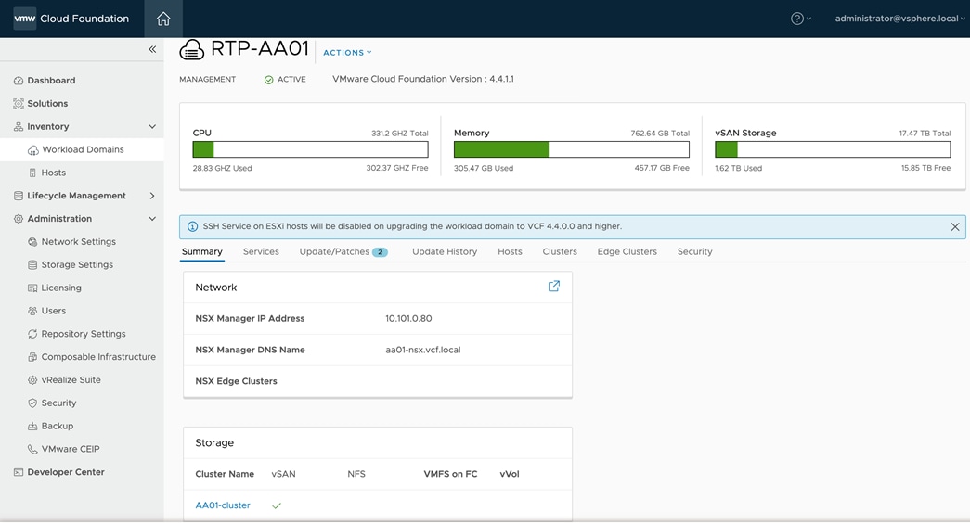
Task: Open the AA01-cluster link
Action: point(223,505)
